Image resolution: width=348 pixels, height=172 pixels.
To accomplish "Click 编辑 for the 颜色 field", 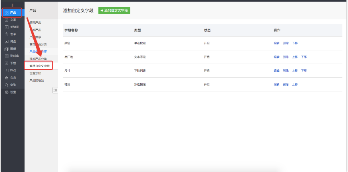I will pos(276,43).
